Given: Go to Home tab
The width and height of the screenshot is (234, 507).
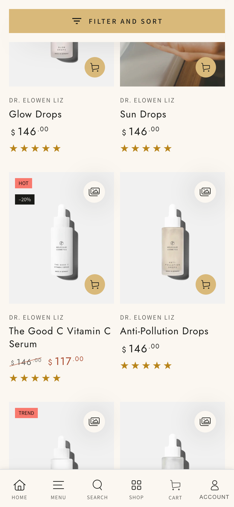Looking at the screenshot, I should (x=19, y=489).
